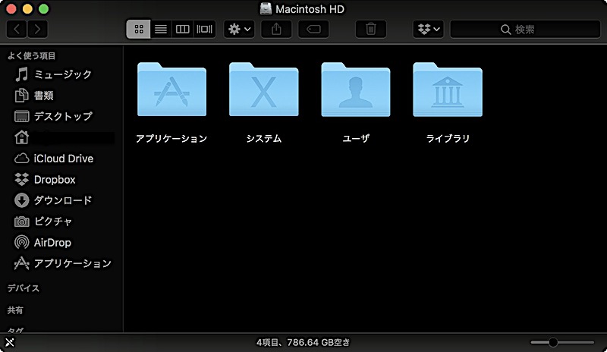Viewport: 607px width, 352px height.
Task: Go forward with the right arrow
Action: 37,29
